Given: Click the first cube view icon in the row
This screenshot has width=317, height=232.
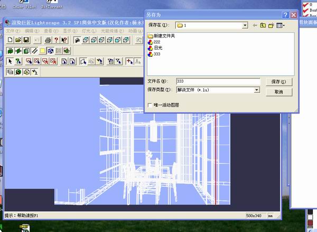Looking at the screenshot, I should (86, 40).
